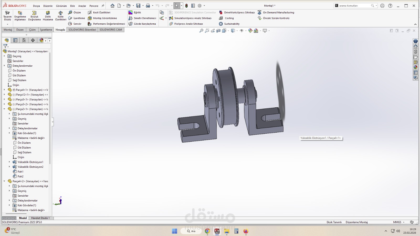Launch SimulationXpress Analiz Sihirbazı
The image size is (420, 236).
click(190, 18)
